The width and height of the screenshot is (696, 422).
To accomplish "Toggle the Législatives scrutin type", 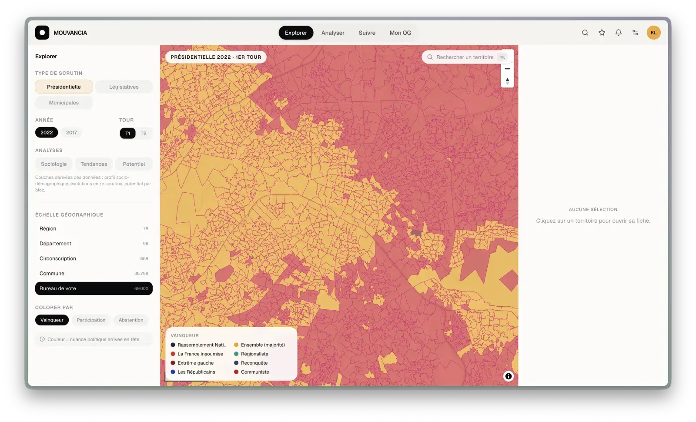I will pyautogui.click(x=124, y=87).
